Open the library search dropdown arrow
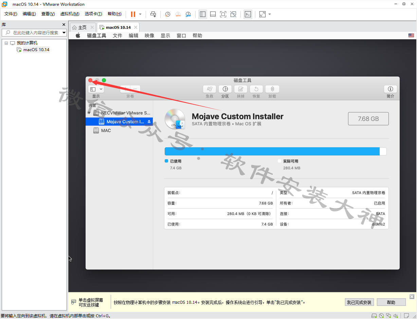 point(64,33)
